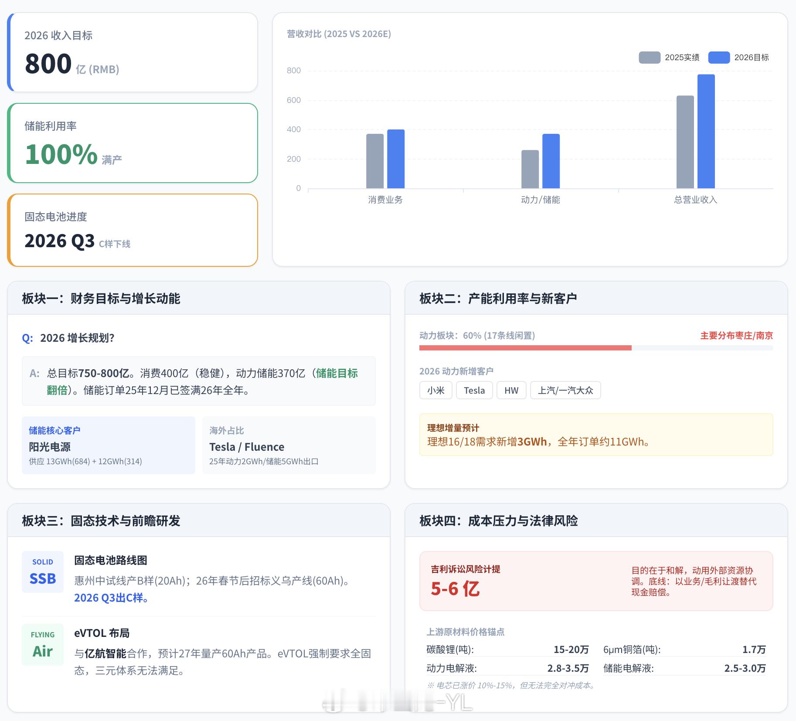Image resolution: width=796 pixels, height=721 pixels.
Task: Click the blue 2026 Q3出C样 link text
Action: [112, 598]
